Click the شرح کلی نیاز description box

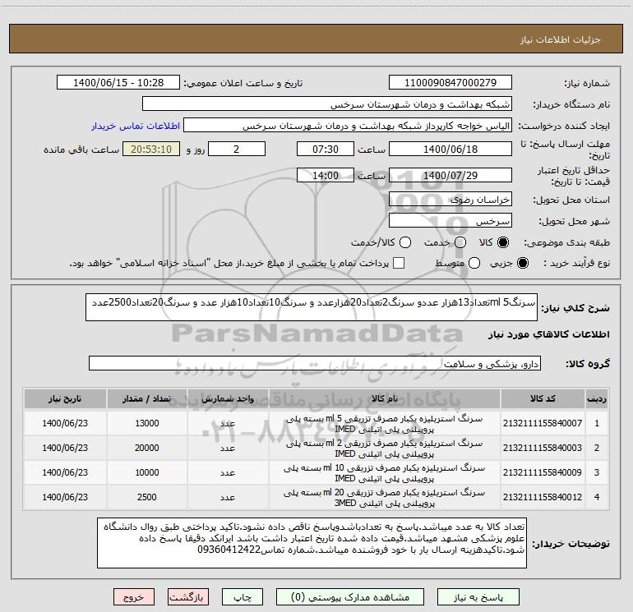[312, 307]
